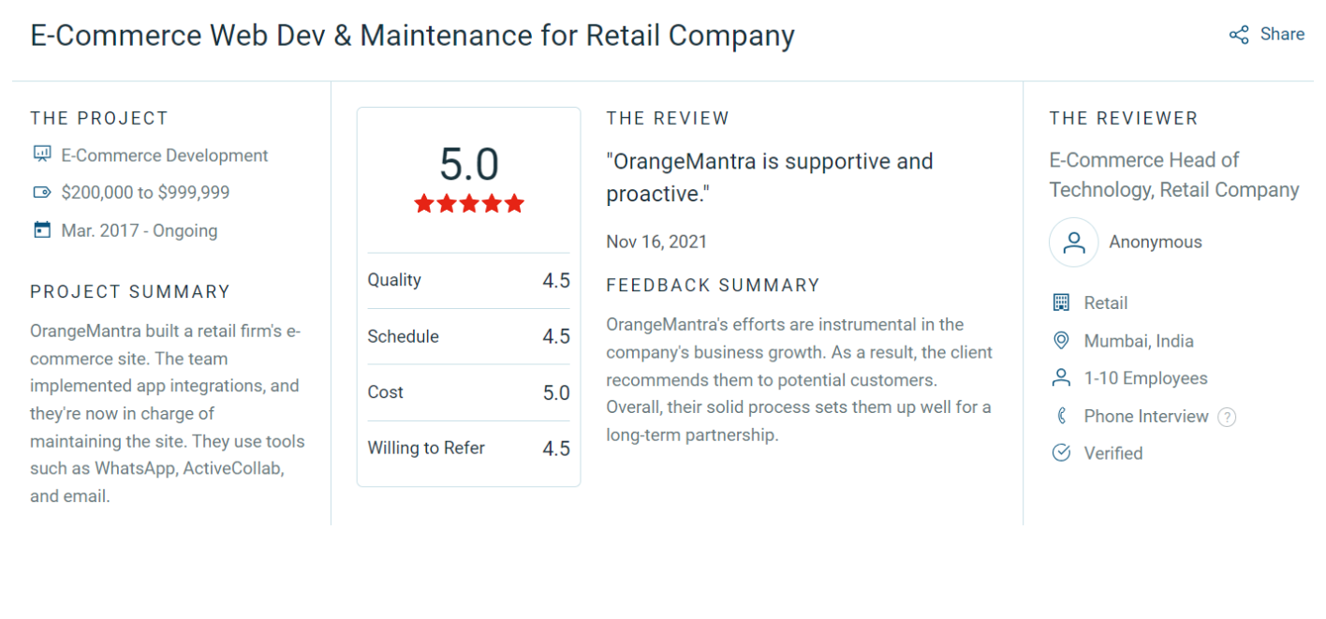Screen dimensions: 1326x619
Task: Click the Retail industry building icon
Action: pos(1061,302)
